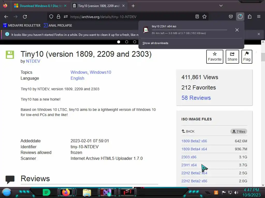Open site permissions icon in address bar

pos(66,16)
